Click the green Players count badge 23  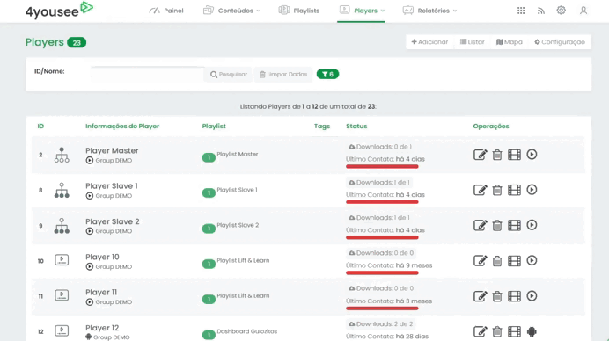click(77, 43)
